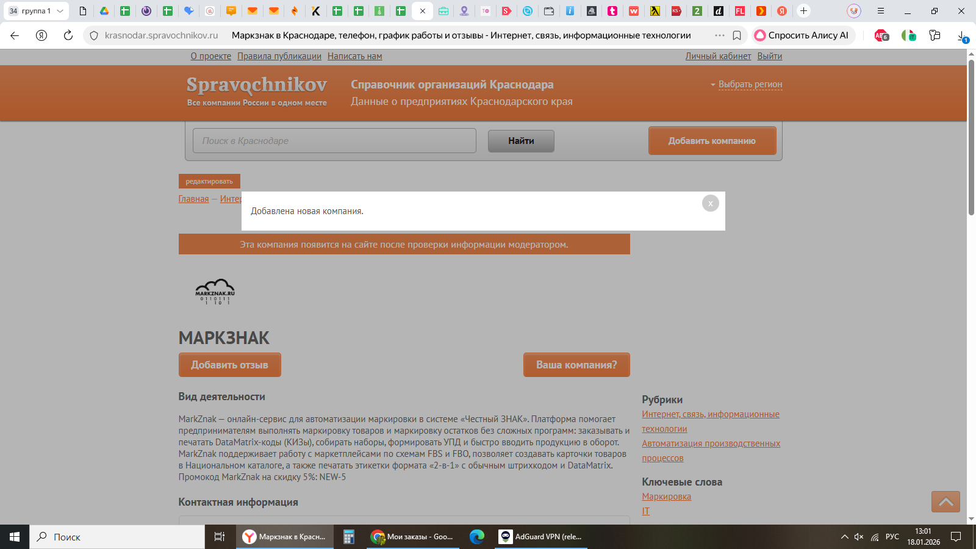Click the scroll-to-top arrow button

point(945,502)
